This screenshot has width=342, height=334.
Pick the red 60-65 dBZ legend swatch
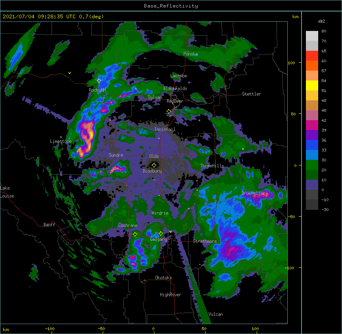[312, 56]
